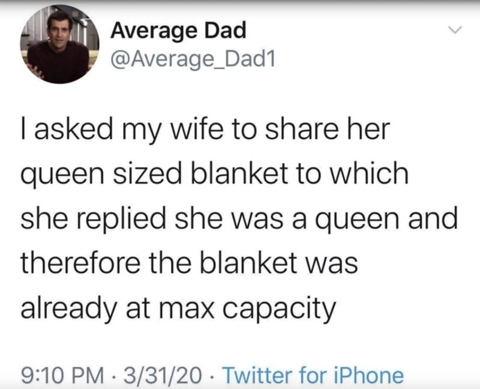Click the Twitter for iPhone source link
Image resolution: width=480 pixels, height=389 pixels.
coord(313,375)
